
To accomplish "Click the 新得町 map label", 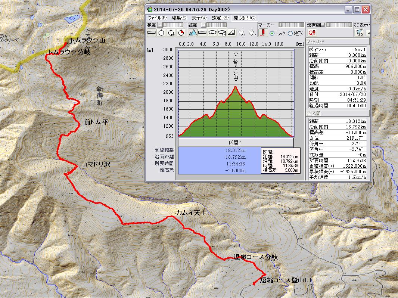I will (100, 96).
